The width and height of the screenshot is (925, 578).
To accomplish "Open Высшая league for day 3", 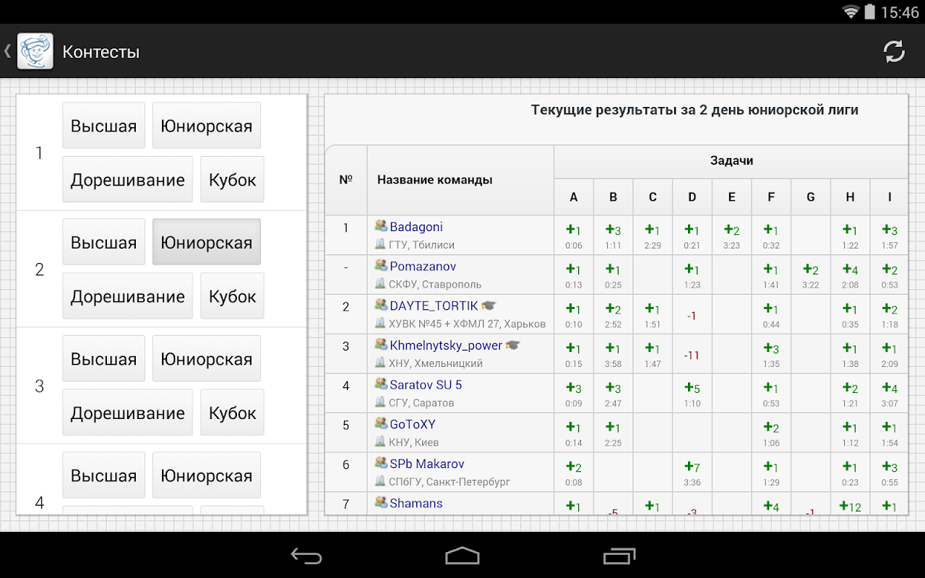I will [103, 359].
